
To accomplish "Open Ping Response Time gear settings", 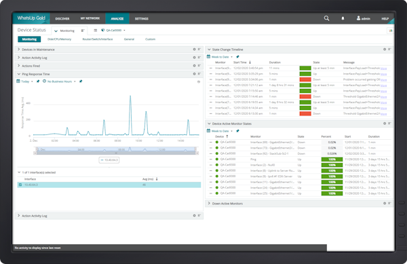I will coord(194,74).
